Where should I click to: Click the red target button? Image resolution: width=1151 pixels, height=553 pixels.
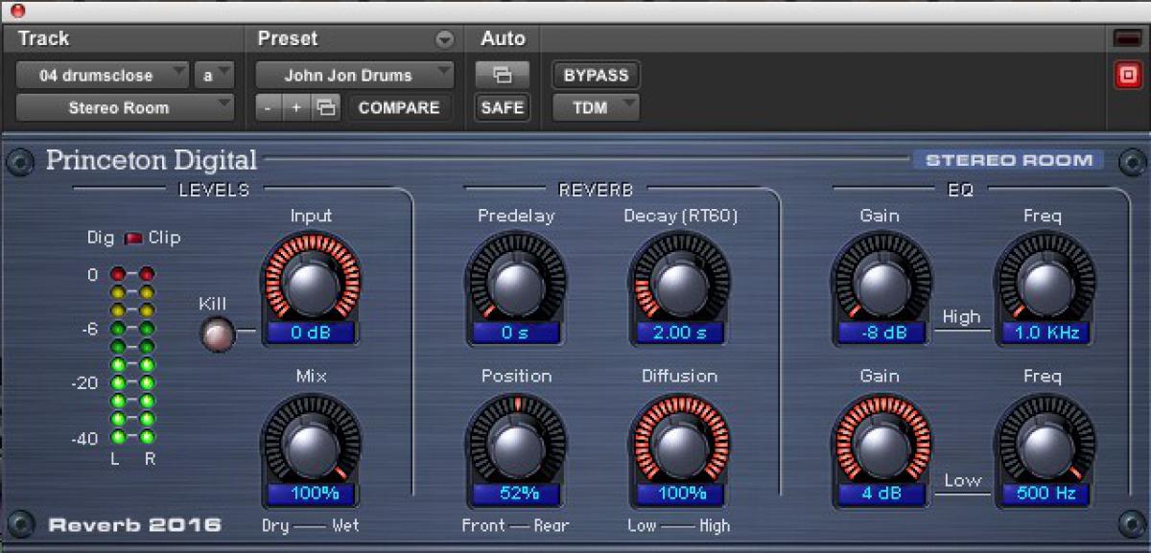[x=1127, y=76]
